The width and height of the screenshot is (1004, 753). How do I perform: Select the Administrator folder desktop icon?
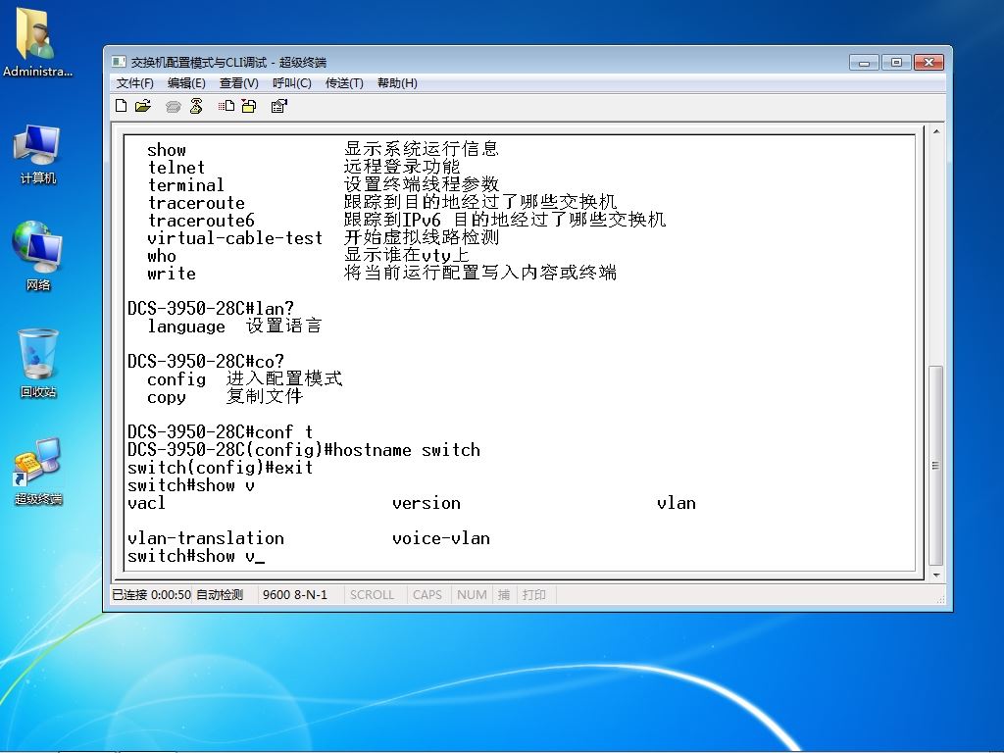[x=37, y=43]
